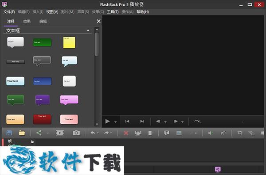Choose the dark gray bar text box

(16, 62)
